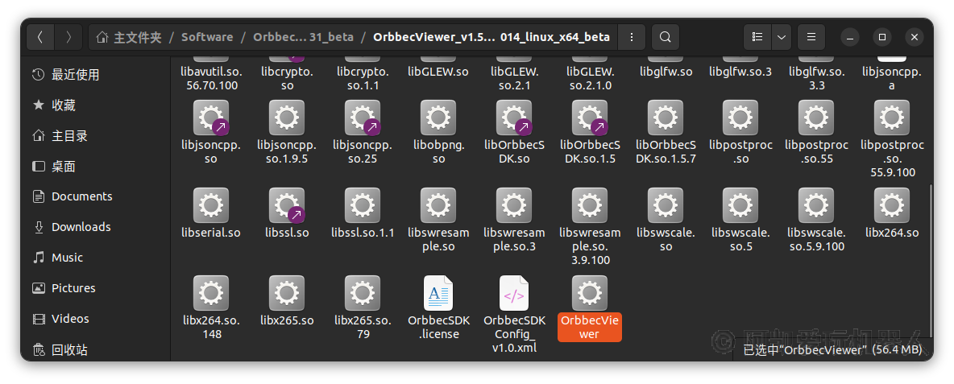Navigate to Software in the path bar

pyautogui.click(x=207, y=37)
